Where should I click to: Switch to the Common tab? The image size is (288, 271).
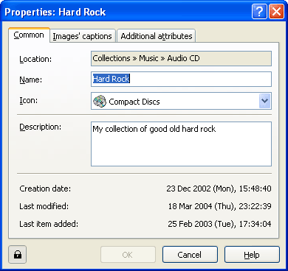click(x=29, y=35)
